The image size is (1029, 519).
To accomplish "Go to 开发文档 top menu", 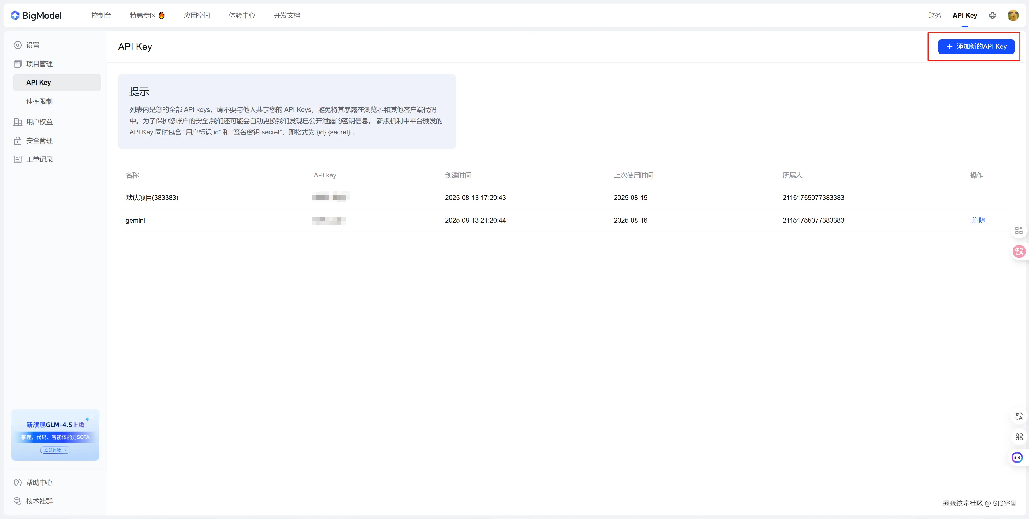I will [287, 16].
